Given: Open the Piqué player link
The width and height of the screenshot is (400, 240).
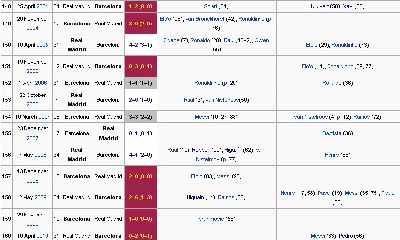Looking at the screenshot, I should point(388,193).
